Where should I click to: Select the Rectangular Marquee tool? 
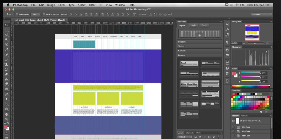(6, 30)
